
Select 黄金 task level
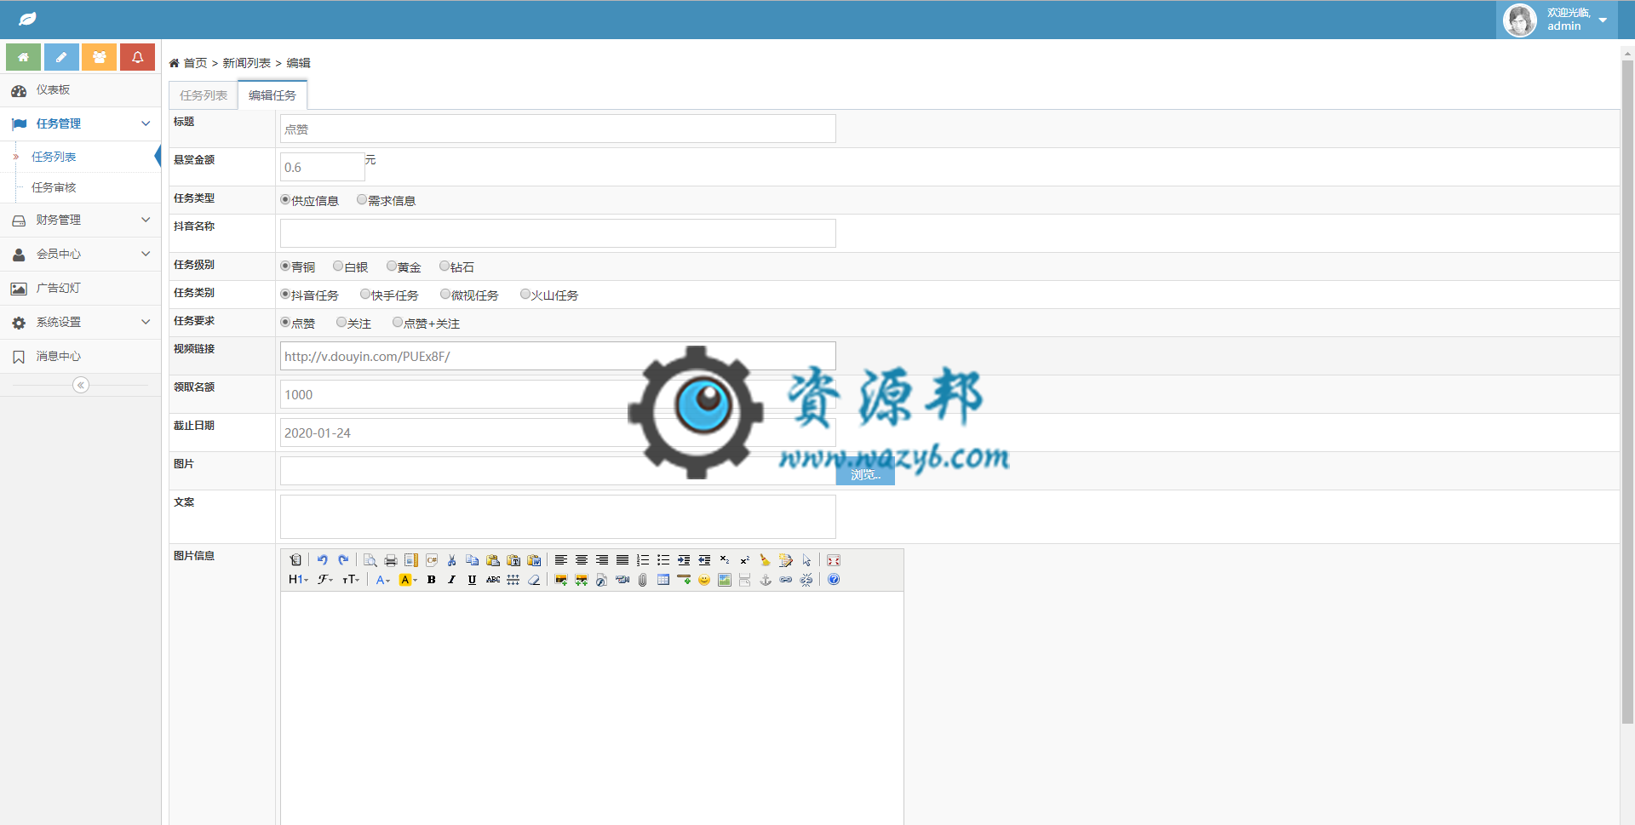pyautogui.click(x=392, y=266)
